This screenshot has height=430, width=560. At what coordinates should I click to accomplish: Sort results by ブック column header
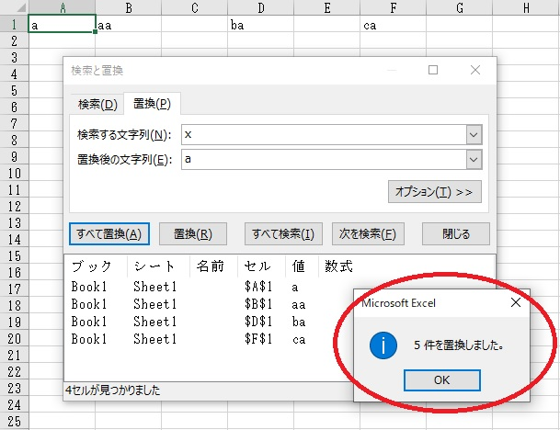click(96, 266)
